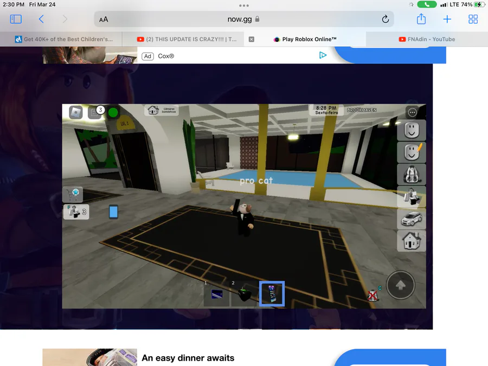Screen dimensions: 488x366
Task: Select the highlighted phone hotbar slot
Action: pos(272,294)
